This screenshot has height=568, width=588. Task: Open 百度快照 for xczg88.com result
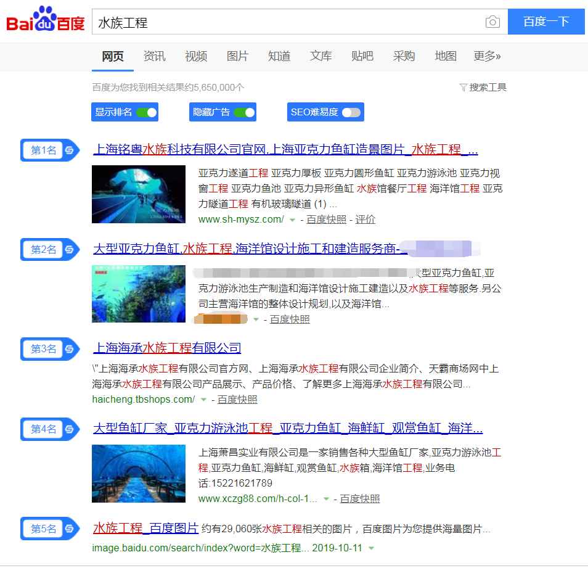(359, 499)
